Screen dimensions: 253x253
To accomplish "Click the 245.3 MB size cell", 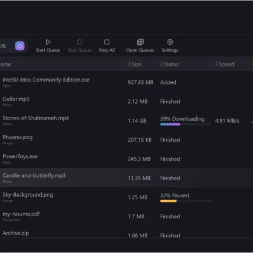I will tap(139, 159).
